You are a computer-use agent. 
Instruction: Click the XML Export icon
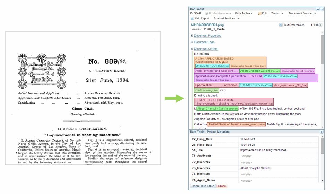[x=192, y=18]
